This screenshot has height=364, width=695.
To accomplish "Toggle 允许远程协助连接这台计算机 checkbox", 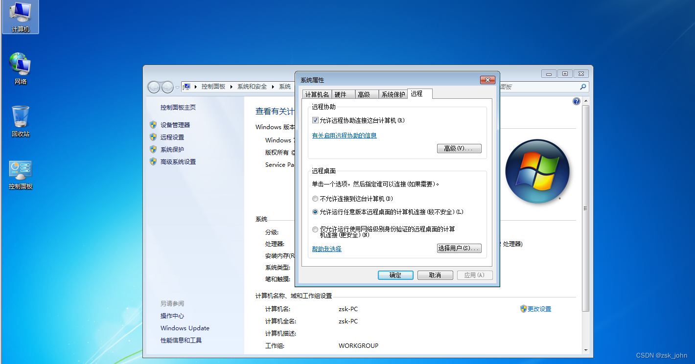I will tap(315, 120).
